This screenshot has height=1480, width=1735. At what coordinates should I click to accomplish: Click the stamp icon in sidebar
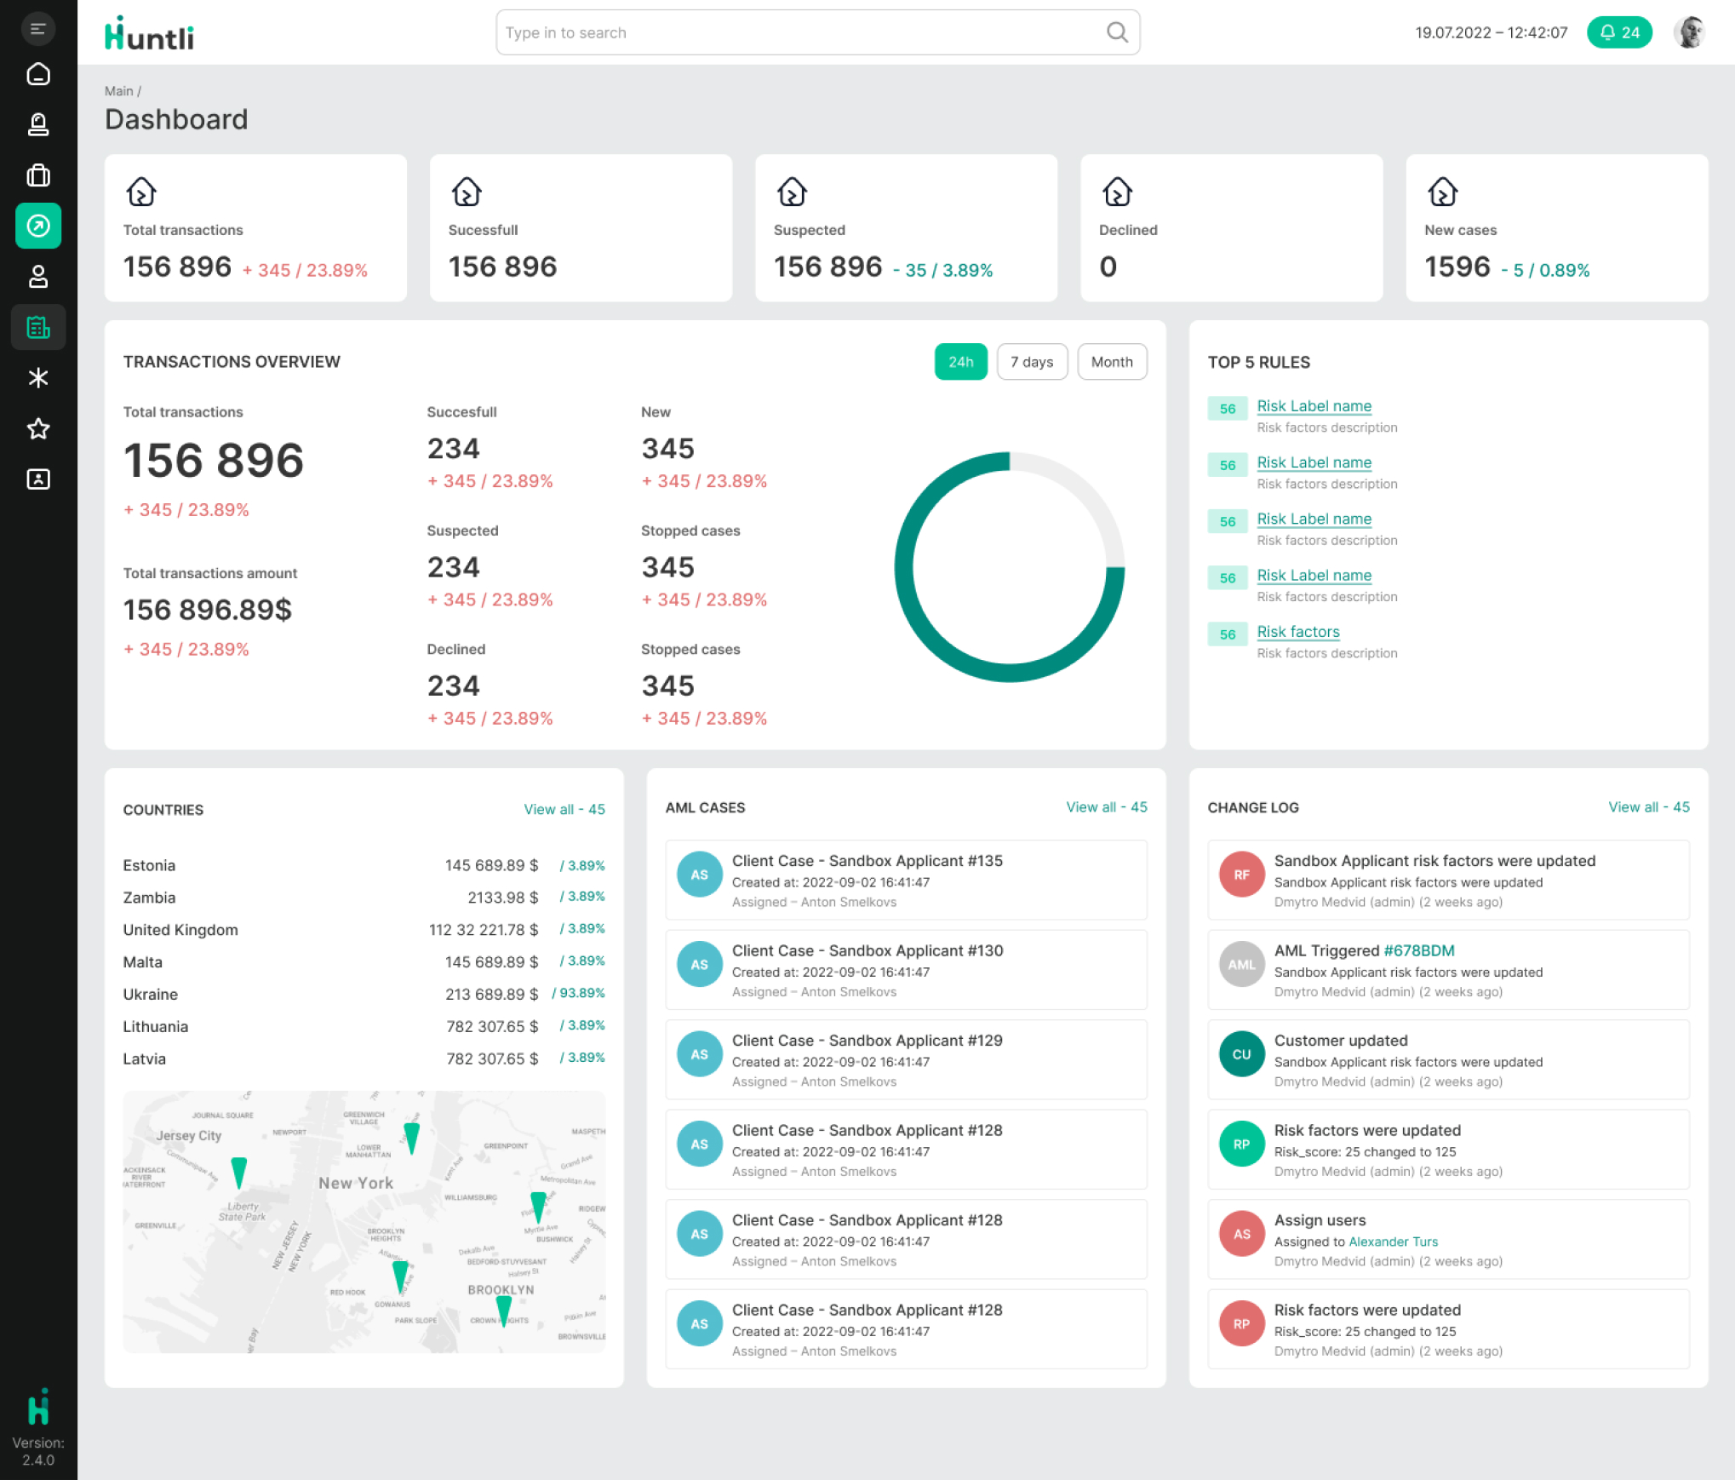[37, 124]
